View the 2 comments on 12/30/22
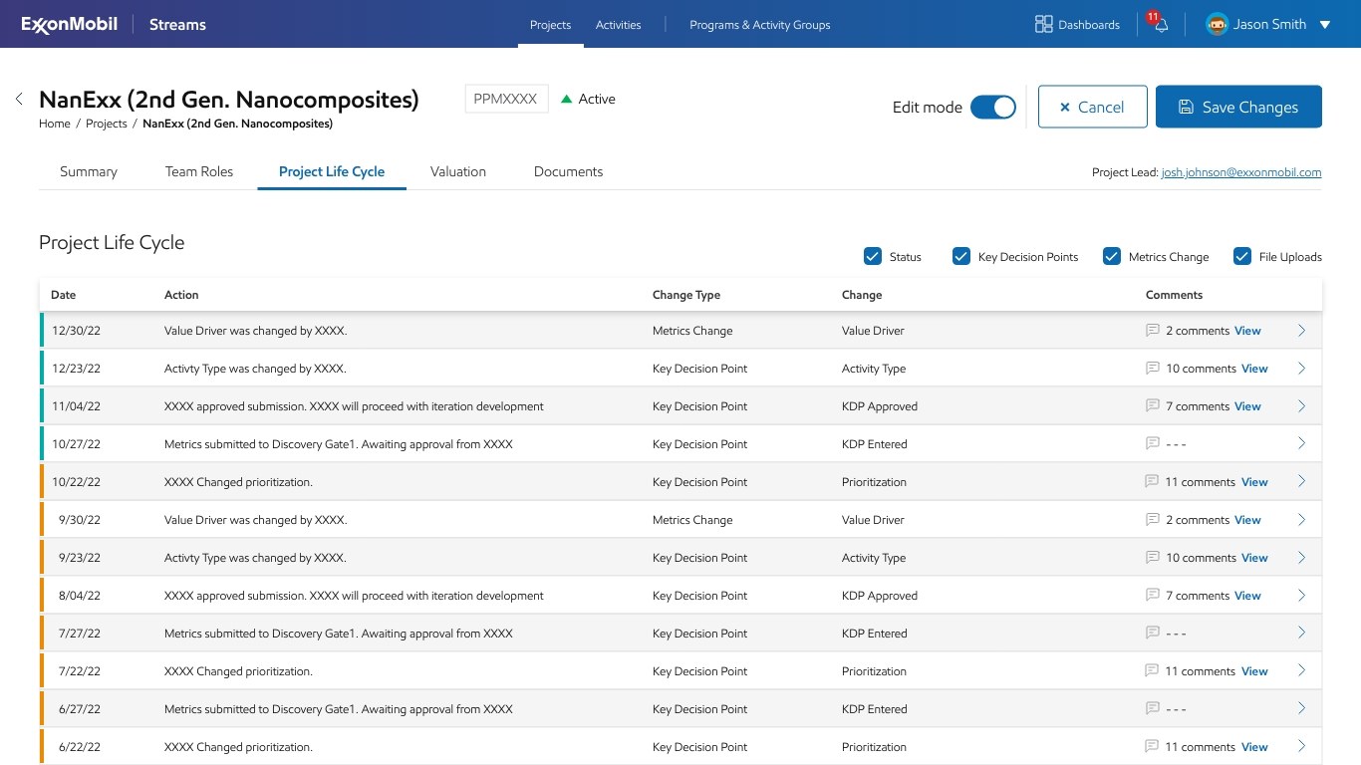The width and height of the screenshot is (1361, 765). pyautogui.click(x=1247, y=331)
